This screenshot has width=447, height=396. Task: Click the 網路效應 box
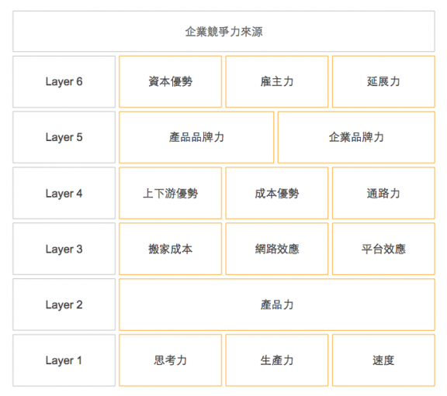pyautogui.click(x=277, y=249)
